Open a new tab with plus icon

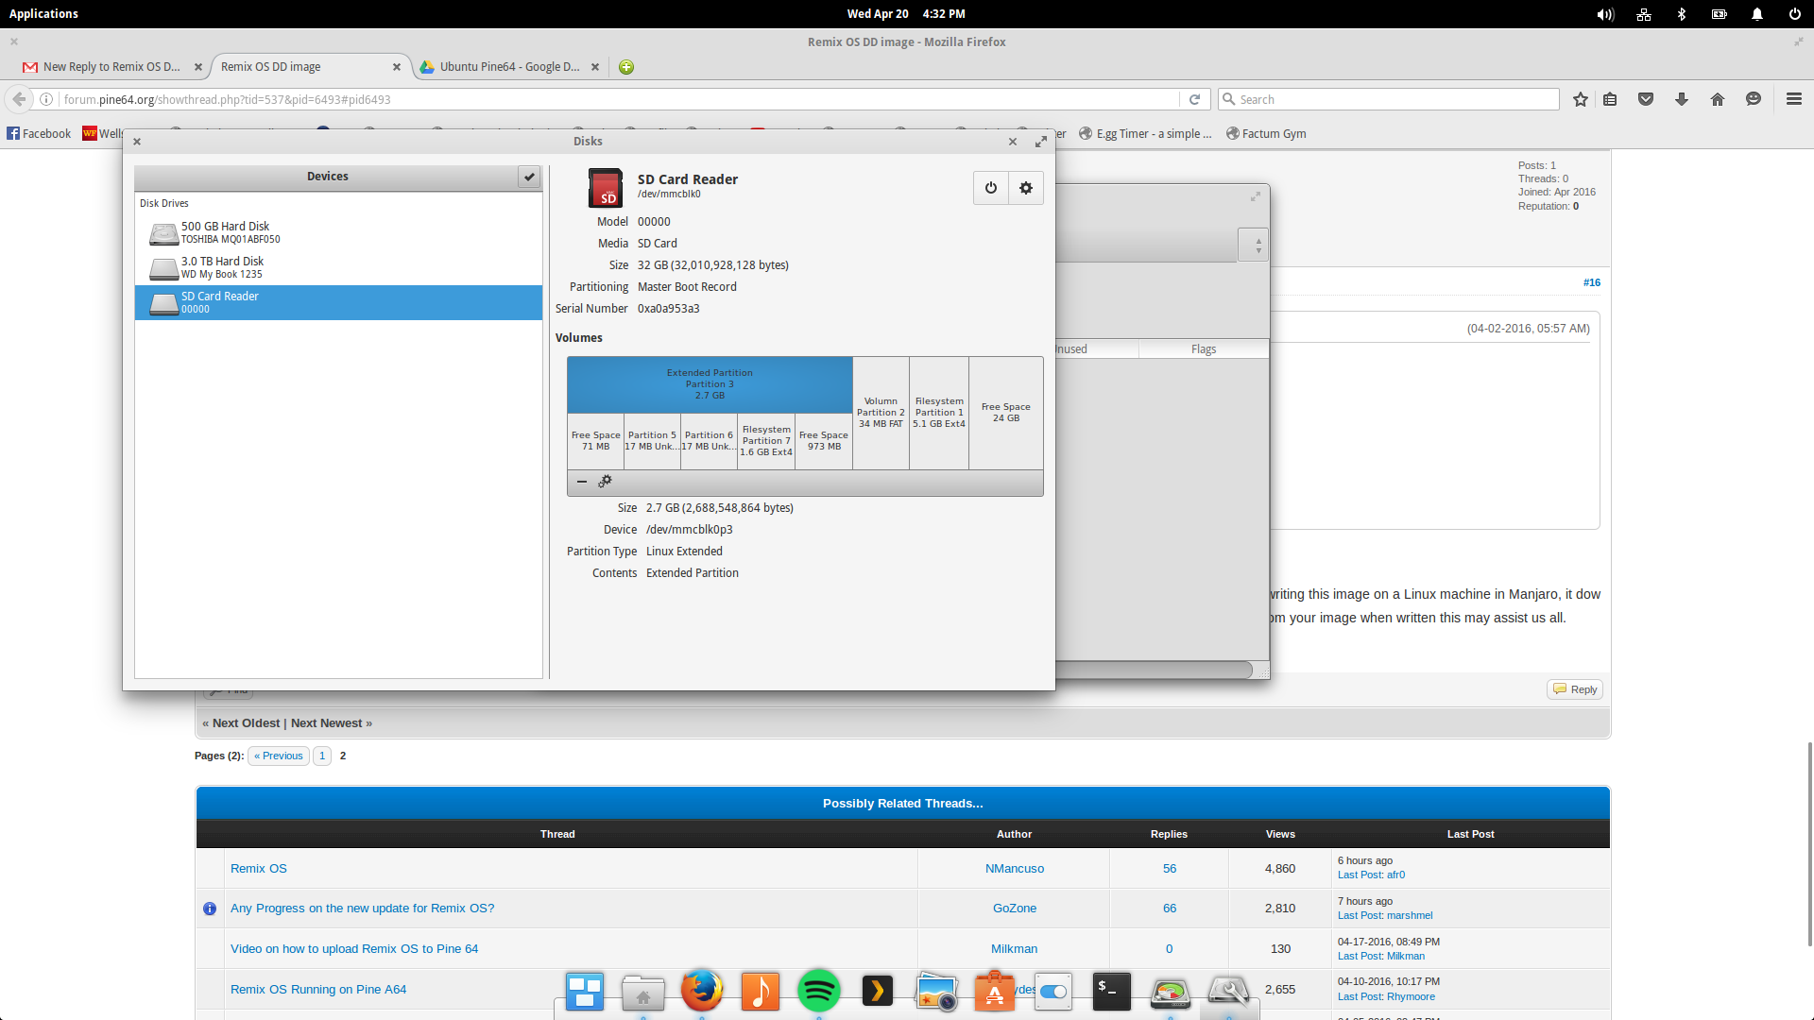tap(626, 67)
